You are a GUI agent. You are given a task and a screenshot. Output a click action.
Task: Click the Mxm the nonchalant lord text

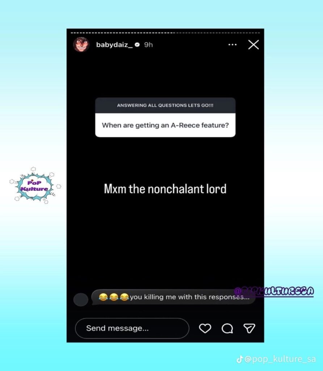[x=165, y=189]
